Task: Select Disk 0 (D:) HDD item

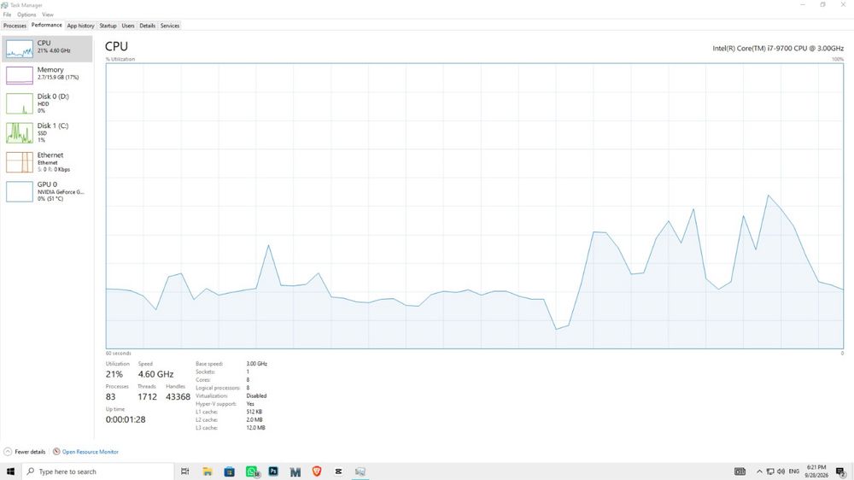Action: pos(47,103)
